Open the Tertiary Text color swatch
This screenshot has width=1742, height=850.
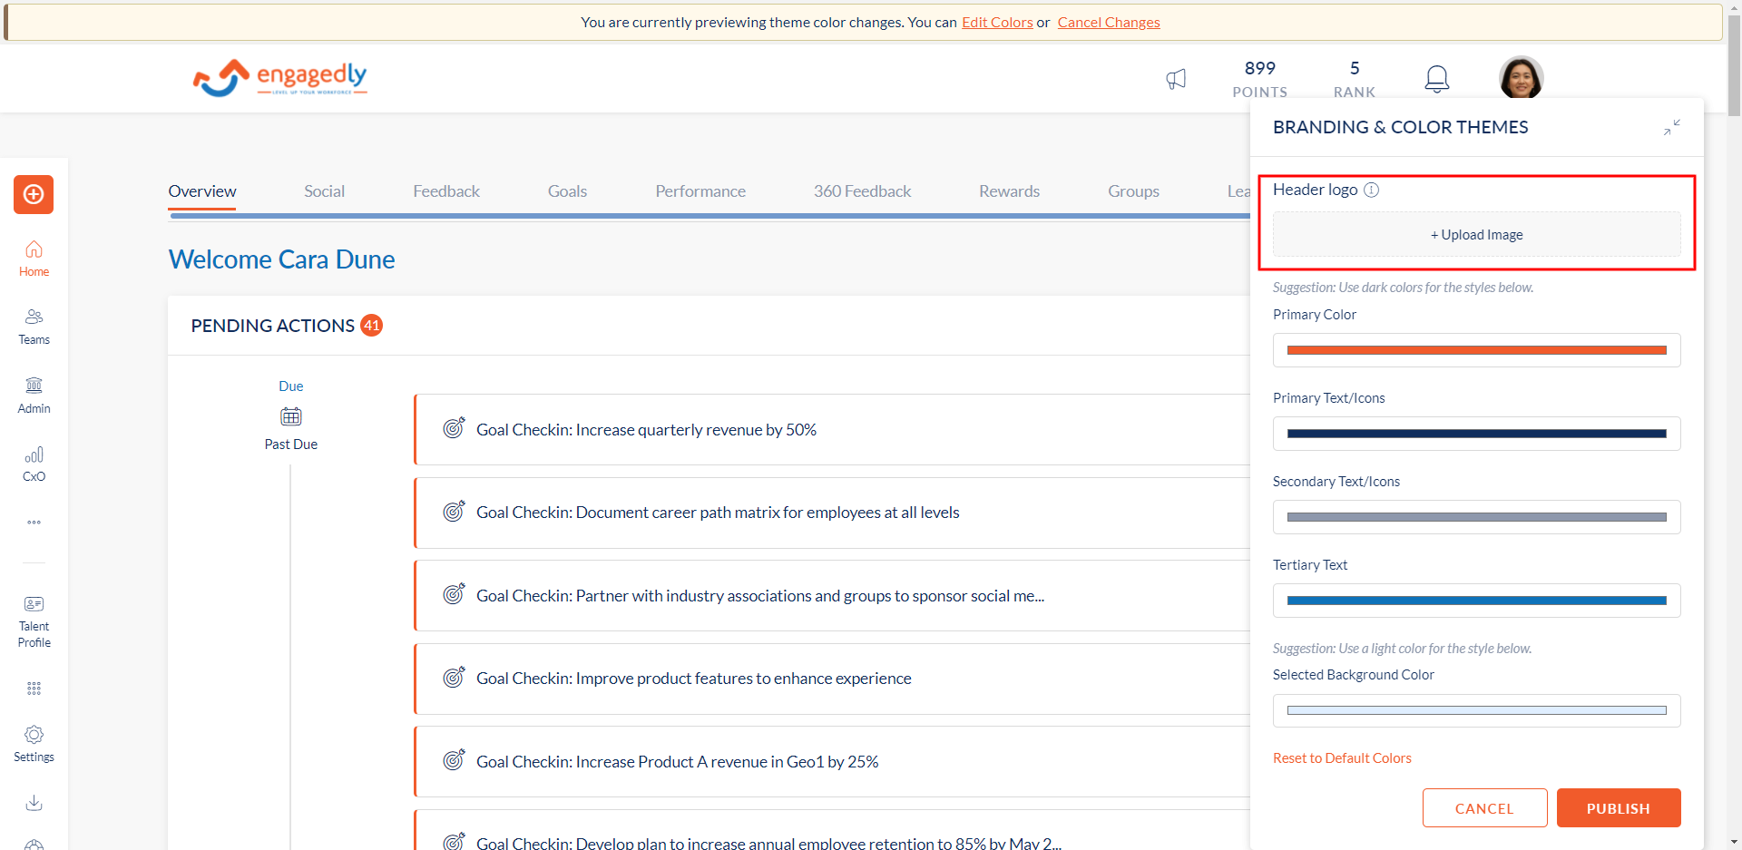1477,601
